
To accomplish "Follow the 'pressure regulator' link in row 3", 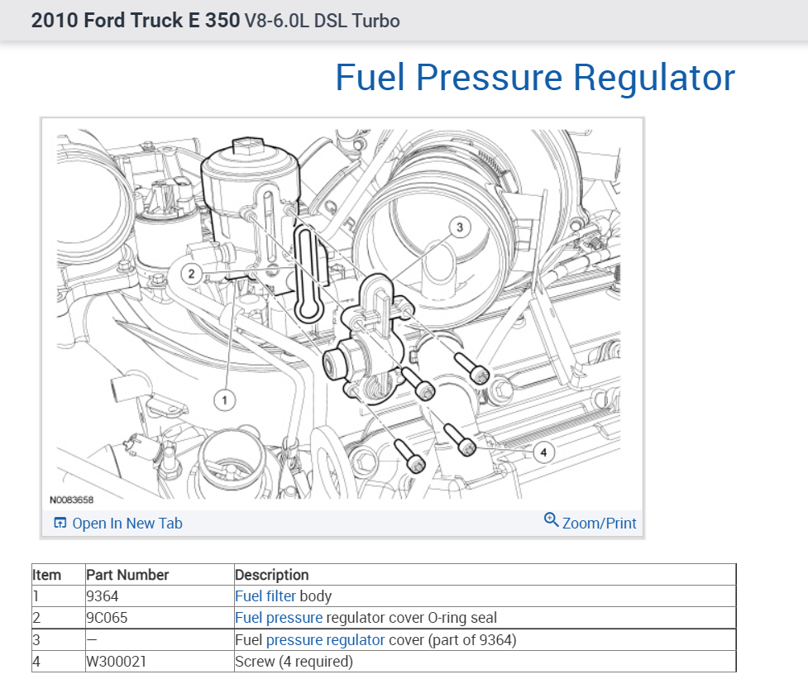I will [x=325, y=640].
